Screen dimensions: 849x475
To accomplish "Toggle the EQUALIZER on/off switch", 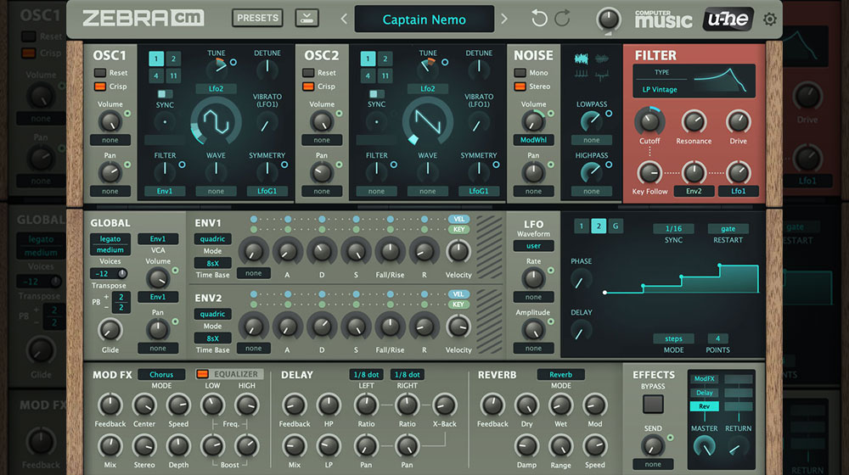I will (202, 374).
